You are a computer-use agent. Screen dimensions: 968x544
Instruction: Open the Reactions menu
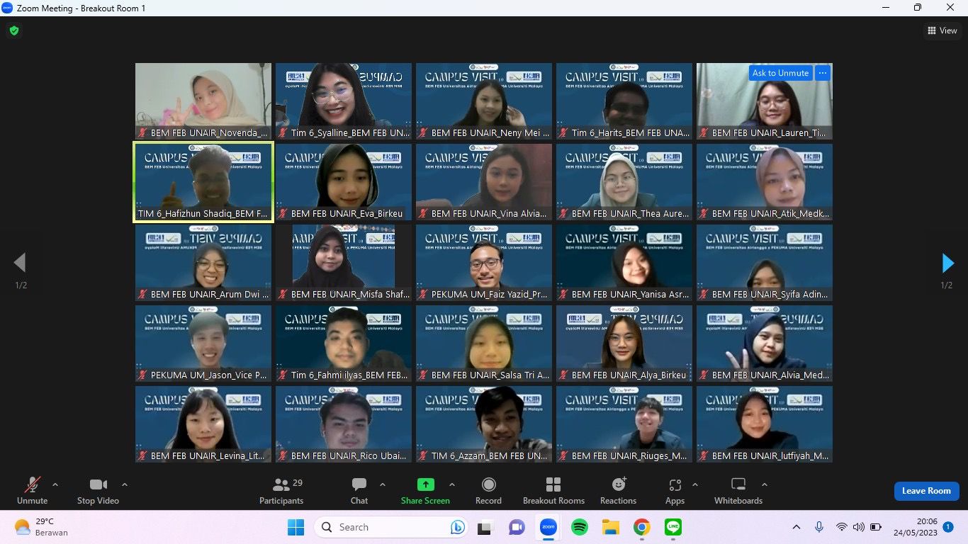pos(618,490)
